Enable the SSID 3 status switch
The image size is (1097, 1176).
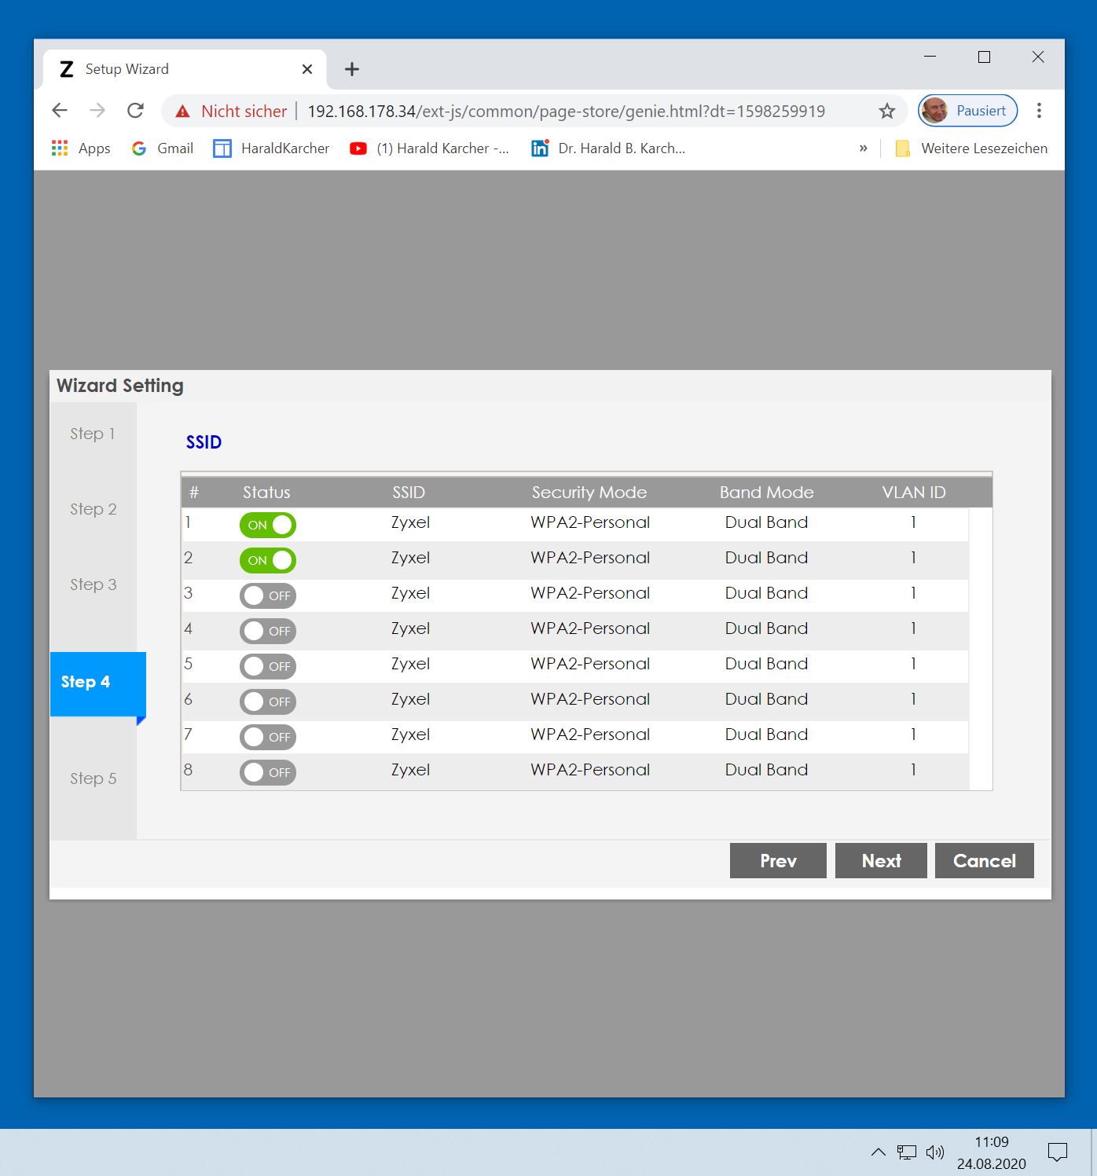(x=268, y=595)
